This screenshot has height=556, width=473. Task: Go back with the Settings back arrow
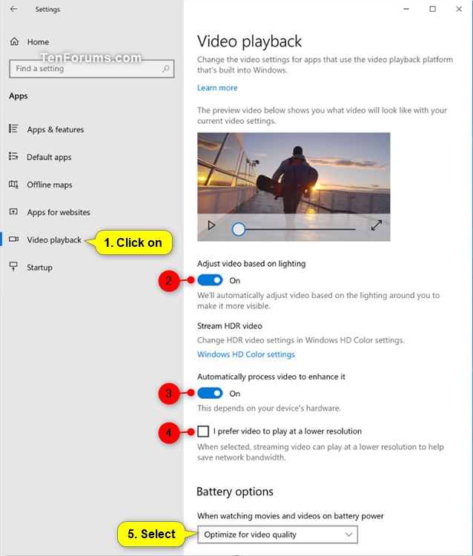tap(13, 9)
